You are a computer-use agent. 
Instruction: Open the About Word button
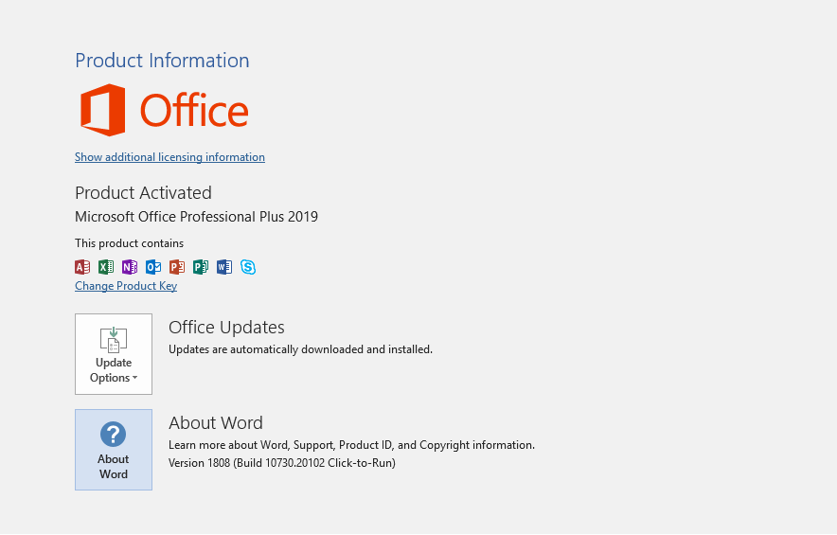click(x=114, y=450)
